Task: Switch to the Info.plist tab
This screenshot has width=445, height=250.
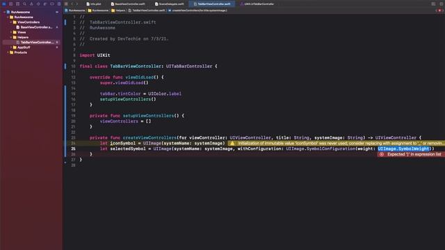Action: pyautogui.click(x=94, y=4)
